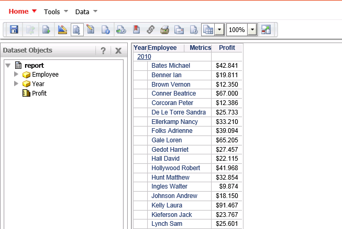Click the $67.000 profit value
This screenshot has height=229, width=342.
pos(227,93)
